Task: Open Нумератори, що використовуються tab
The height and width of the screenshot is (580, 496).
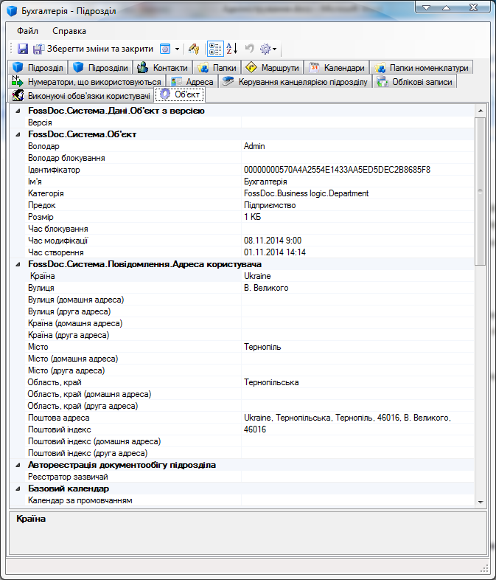Action: tap(87, 82)
